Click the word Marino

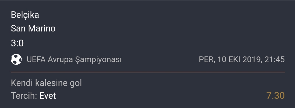point(42,28)
